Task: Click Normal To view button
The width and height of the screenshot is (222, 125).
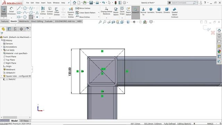Action: pyautogui.click(x=143, y=11)
